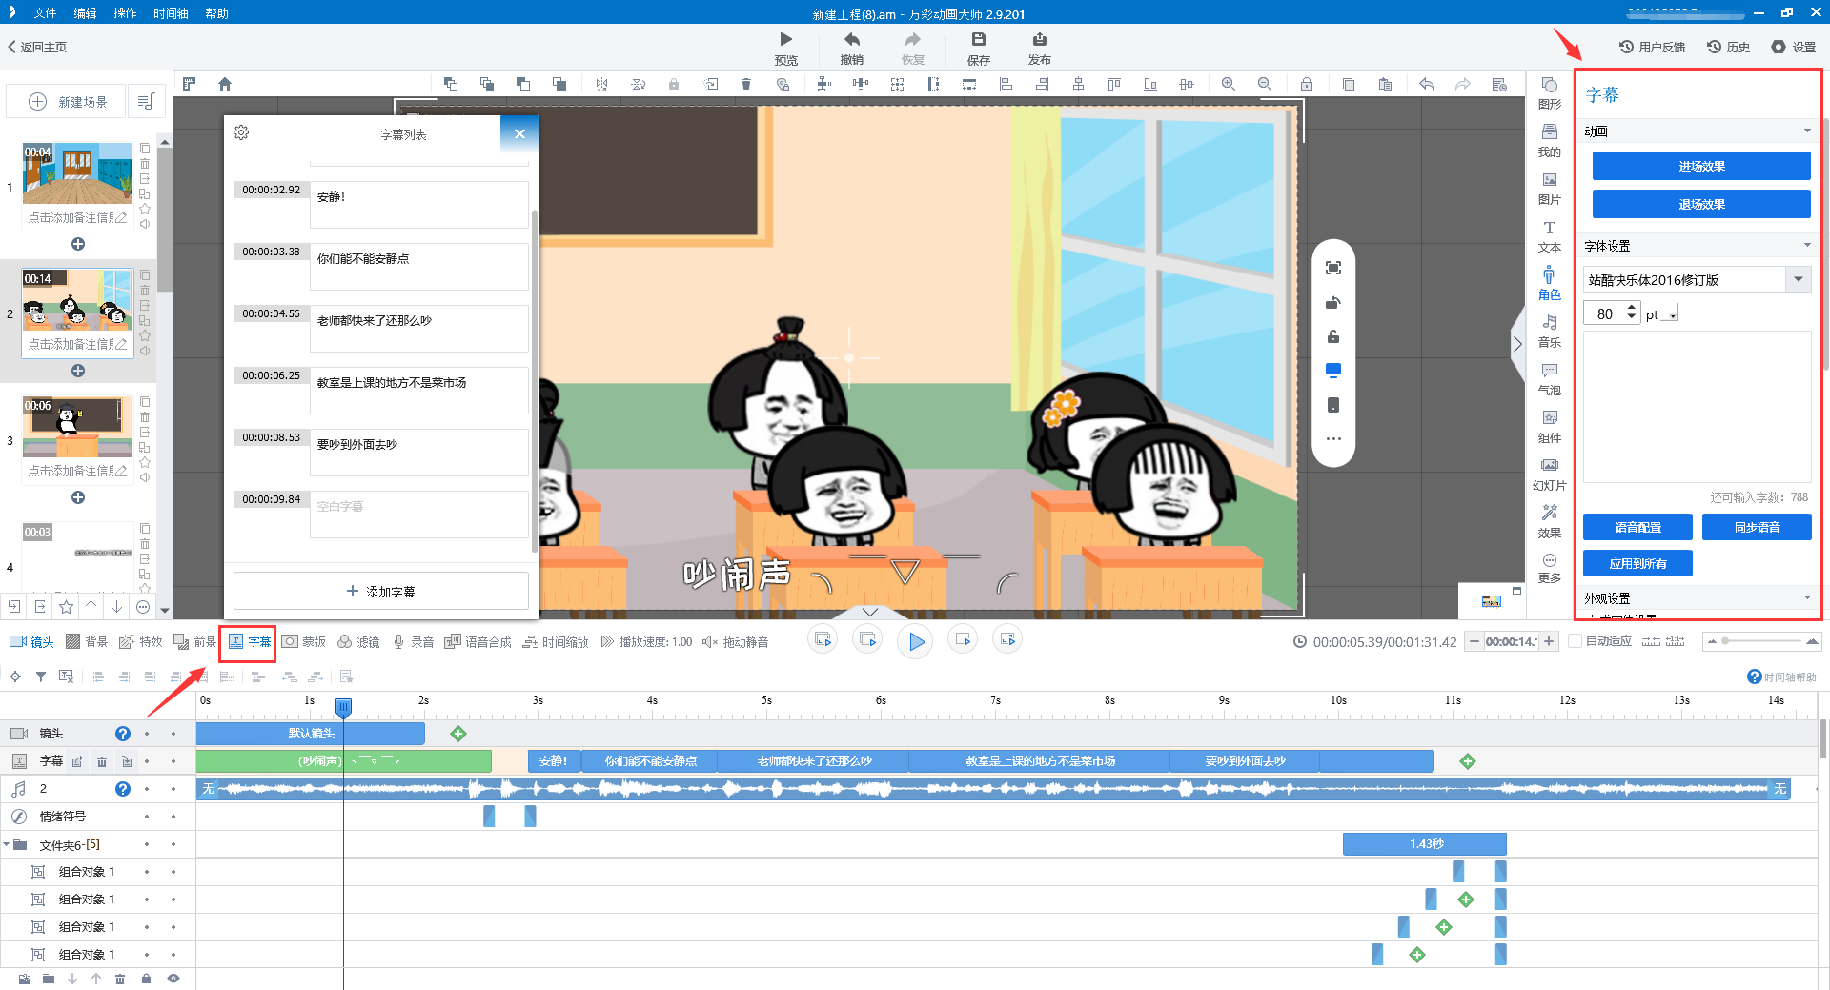Collapse the right side panel arrow
The height and width of the screenshot is (990, 1830).
[1516, 344]
